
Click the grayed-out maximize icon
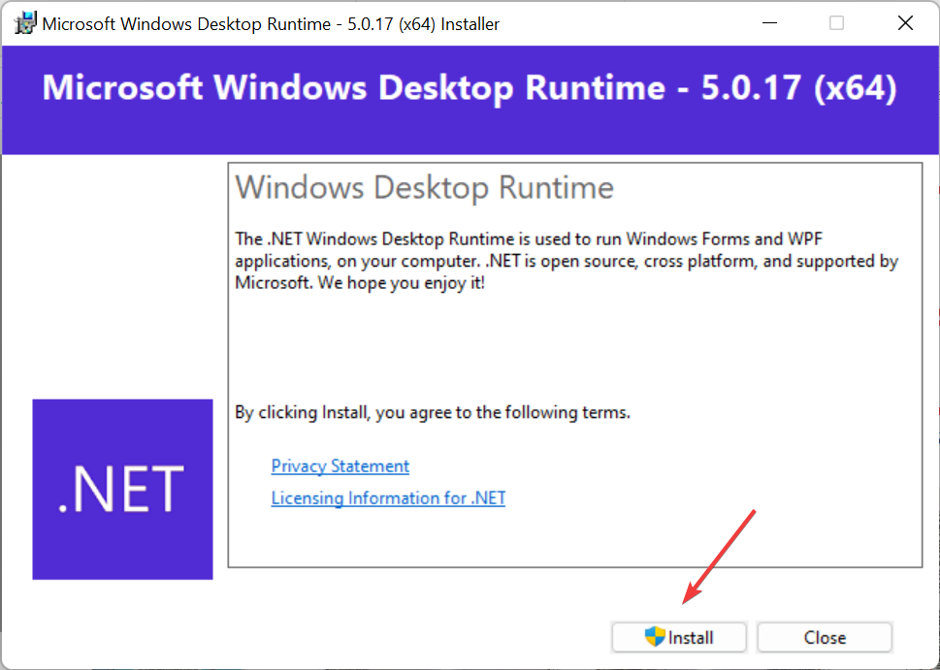pyautogui.click(x=836, y=22)
